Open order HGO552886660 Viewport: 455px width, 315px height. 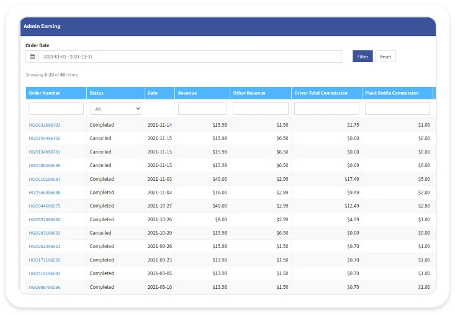(45, 219)
